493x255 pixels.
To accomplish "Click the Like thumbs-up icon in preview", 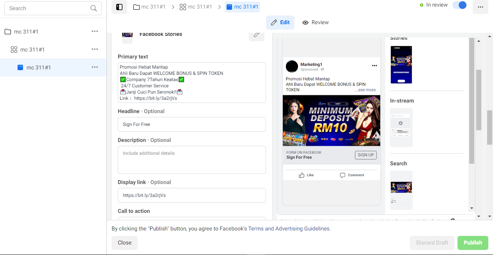I will (301, 175).
